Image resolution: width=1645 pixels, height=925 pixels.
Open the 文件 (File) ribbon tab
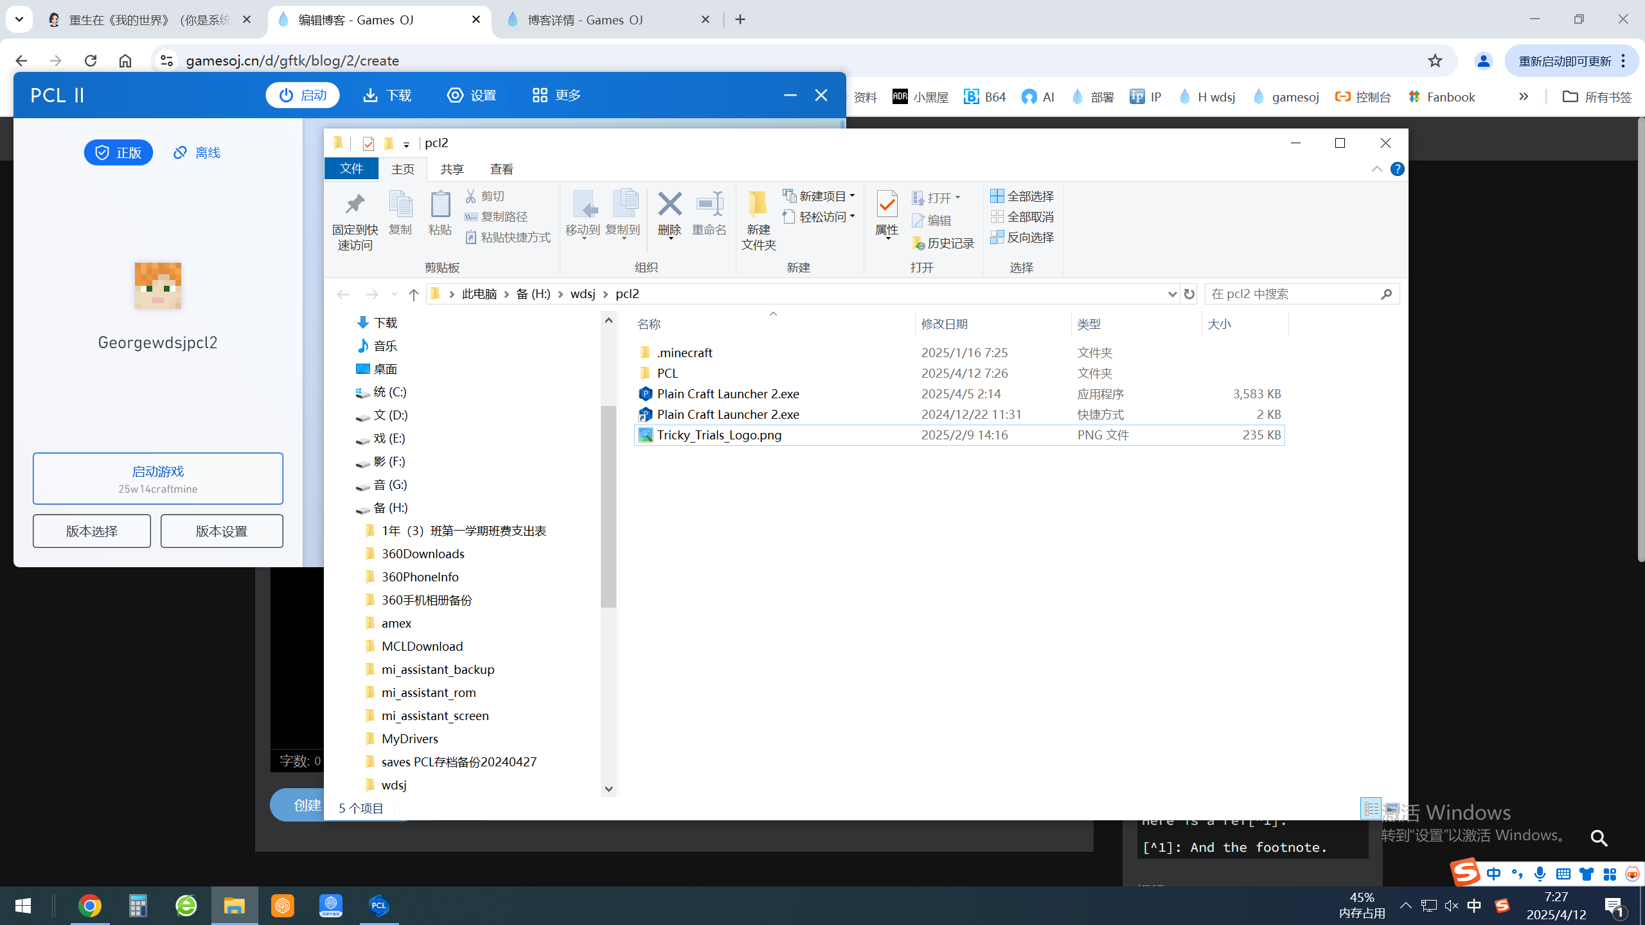pos(351,168)
